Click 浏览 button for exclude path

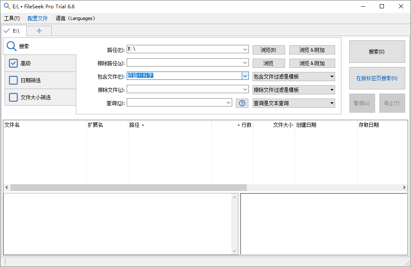point(269,63)
